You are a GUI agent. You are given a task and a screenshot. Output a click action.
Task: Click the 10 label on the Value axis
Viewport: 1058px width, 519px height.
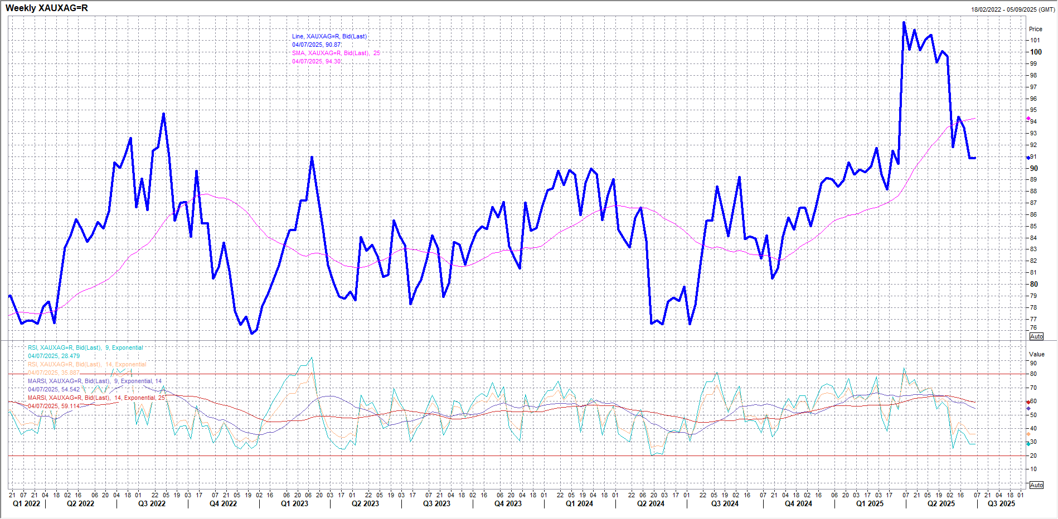(x=1033, y=469)
